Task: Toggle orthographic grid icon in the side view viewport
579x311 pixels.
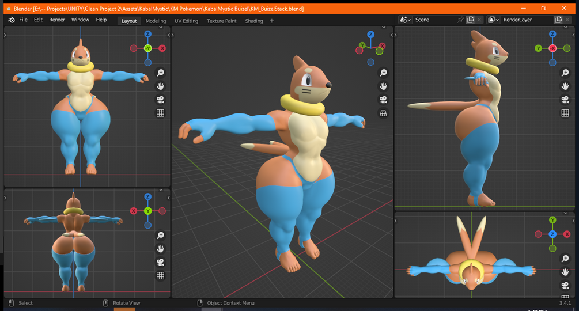Action: point(565,113)
